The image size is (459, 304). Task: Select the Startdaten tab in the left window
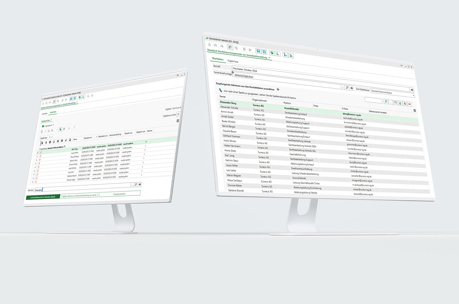pos(45,114)
